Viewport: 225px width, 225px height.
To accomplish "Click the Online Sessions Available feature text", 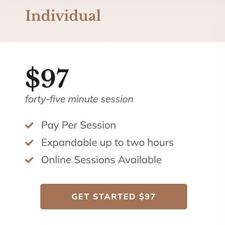I will 102,160.
